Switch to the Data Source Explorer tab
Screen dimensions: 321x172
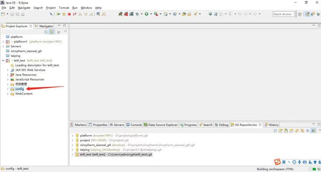[x=161, y=125]
